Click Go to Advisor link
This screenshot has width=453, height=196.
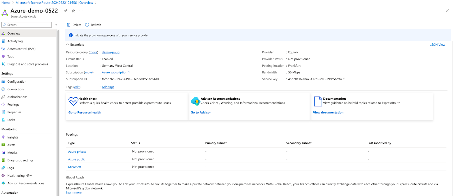201,112
